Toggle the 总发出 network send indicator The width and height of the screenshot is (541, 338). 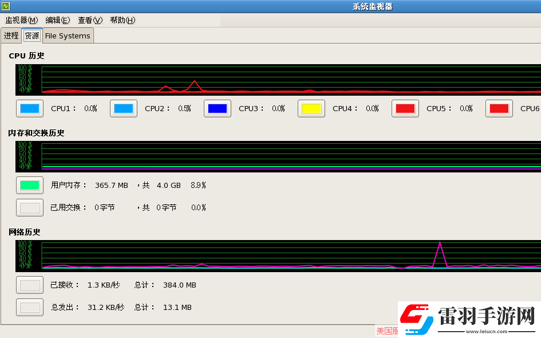tap(29, 307)
